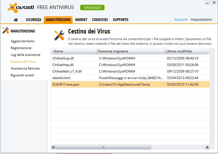Click the Cestino dei Virus page title
The image size is (218, 154).
click(x=89, y=31)
